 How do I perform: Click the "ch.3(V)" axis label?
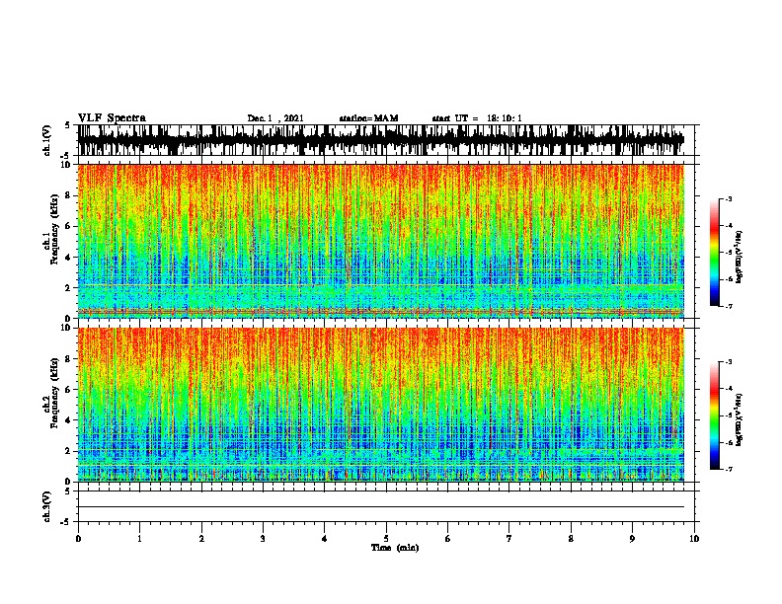click(x=46, y=506)
